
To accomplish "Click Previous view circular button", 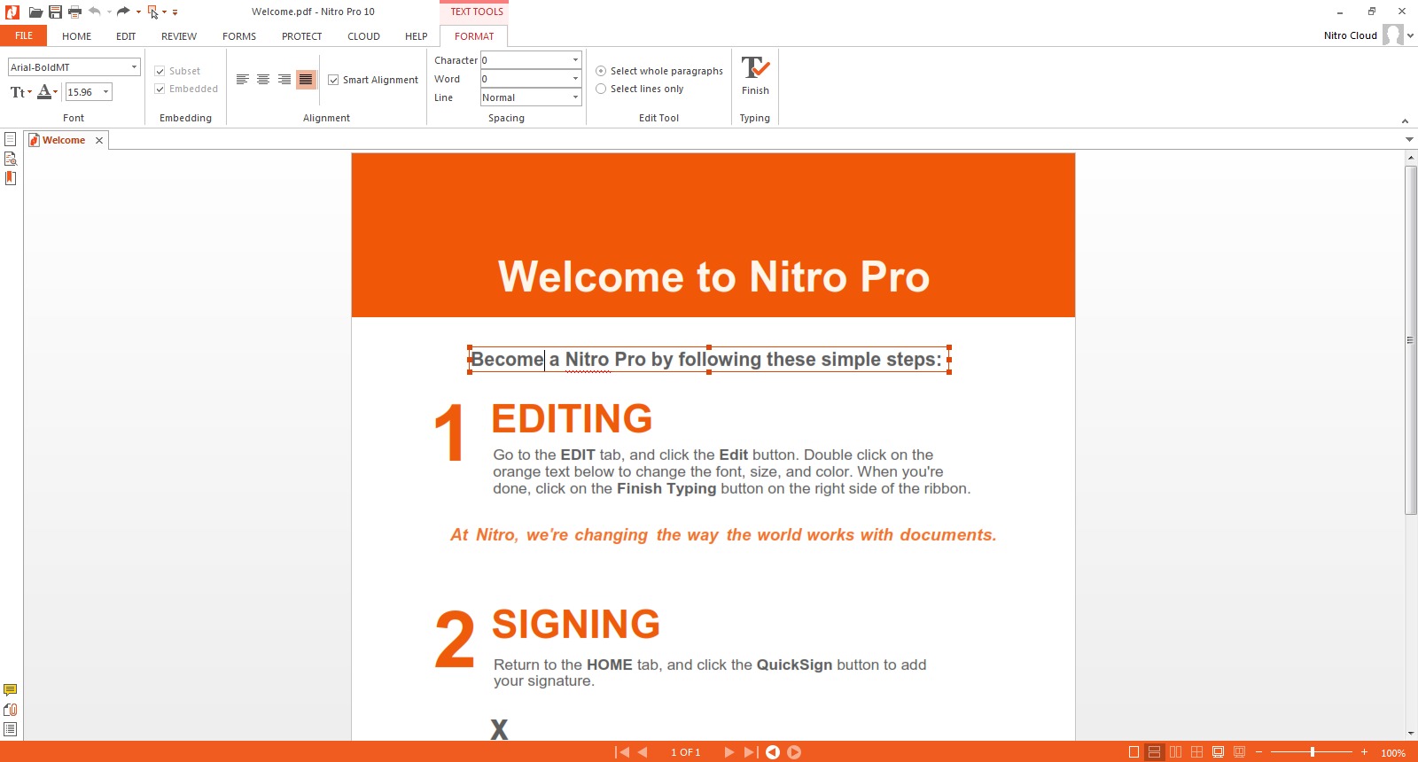I will point(773,752).
